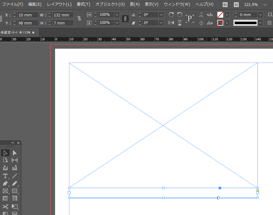Select the Direct Selection tool
The height and width of the screenshot is (215, 273).
(15, 153)
